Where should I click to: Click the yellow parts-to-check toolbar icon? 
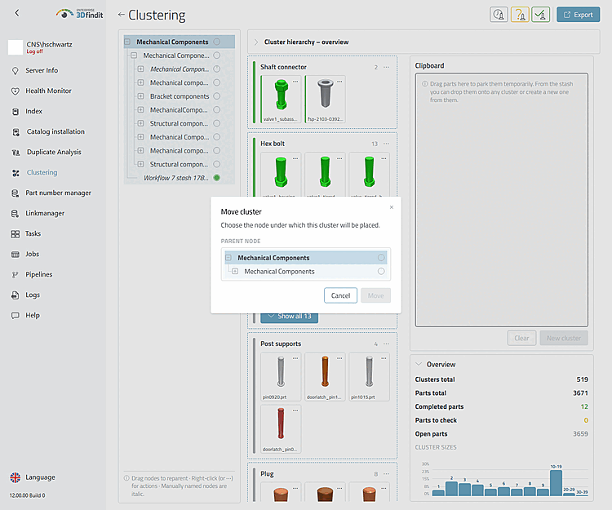tap(520, 15)
